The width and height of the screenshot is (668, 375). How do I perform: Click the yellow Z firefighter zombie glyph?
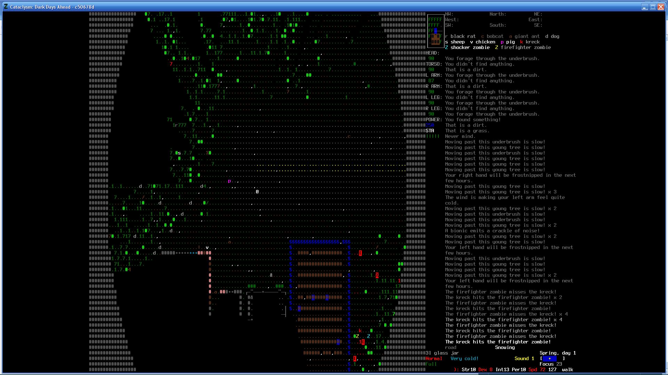(357, 336)
